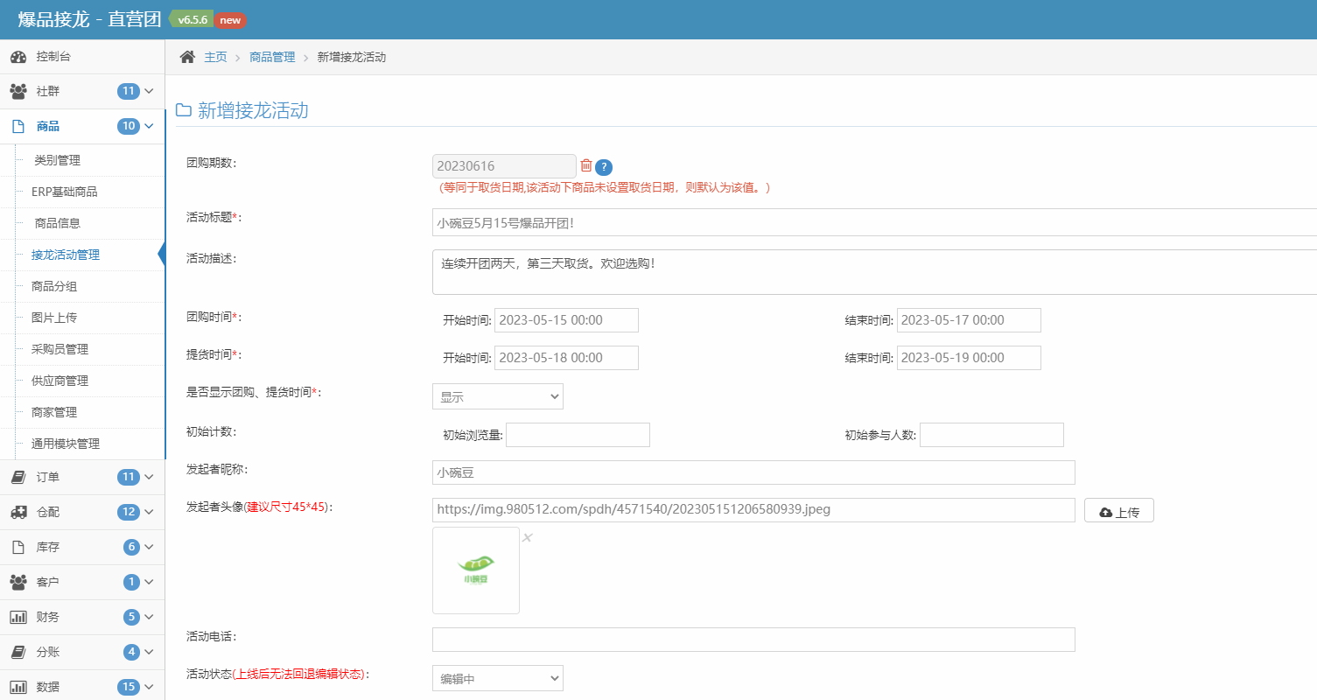1317x700 pixels.
Task: Collapse the 商品 menu chevron
Action: pos(149,126)
